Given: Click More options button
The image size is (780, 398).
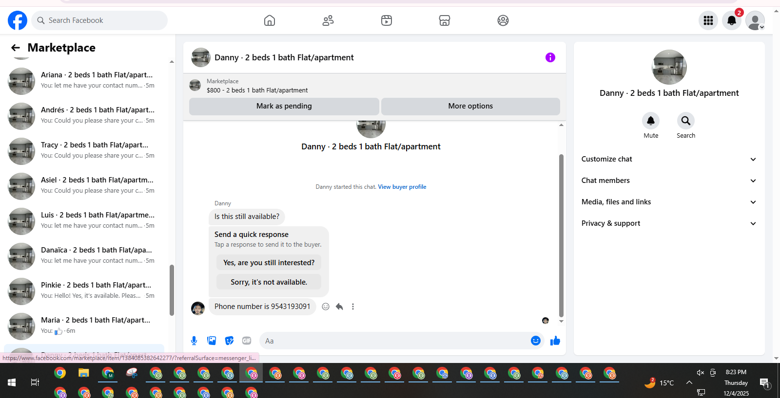Looking at the screenshot, I should [x=470, y=106].
